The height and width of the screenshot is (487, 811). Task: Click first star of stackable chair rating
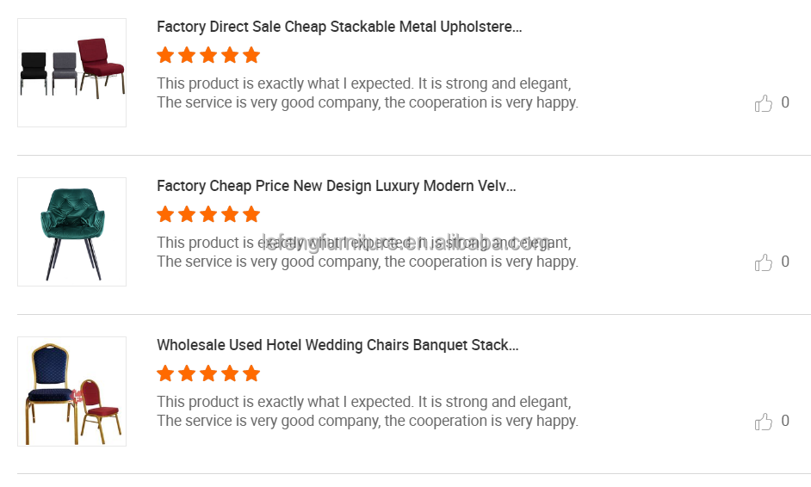point(165,55)
